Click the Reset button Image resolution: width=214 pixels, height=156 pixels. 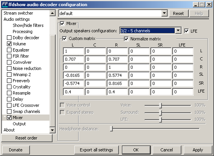pos(178,13)
